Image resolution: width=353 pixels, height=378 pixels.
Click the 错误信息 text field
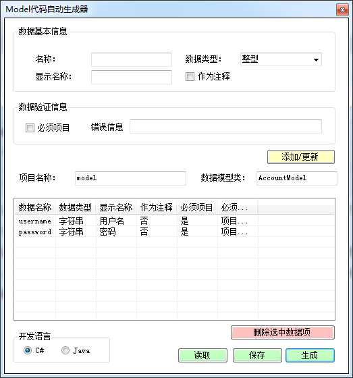[225, 127]
